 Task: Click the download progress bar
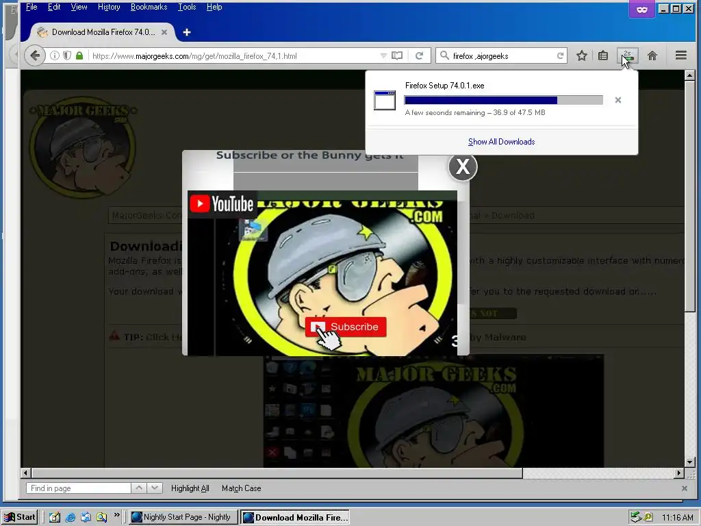tap(503, 100)
